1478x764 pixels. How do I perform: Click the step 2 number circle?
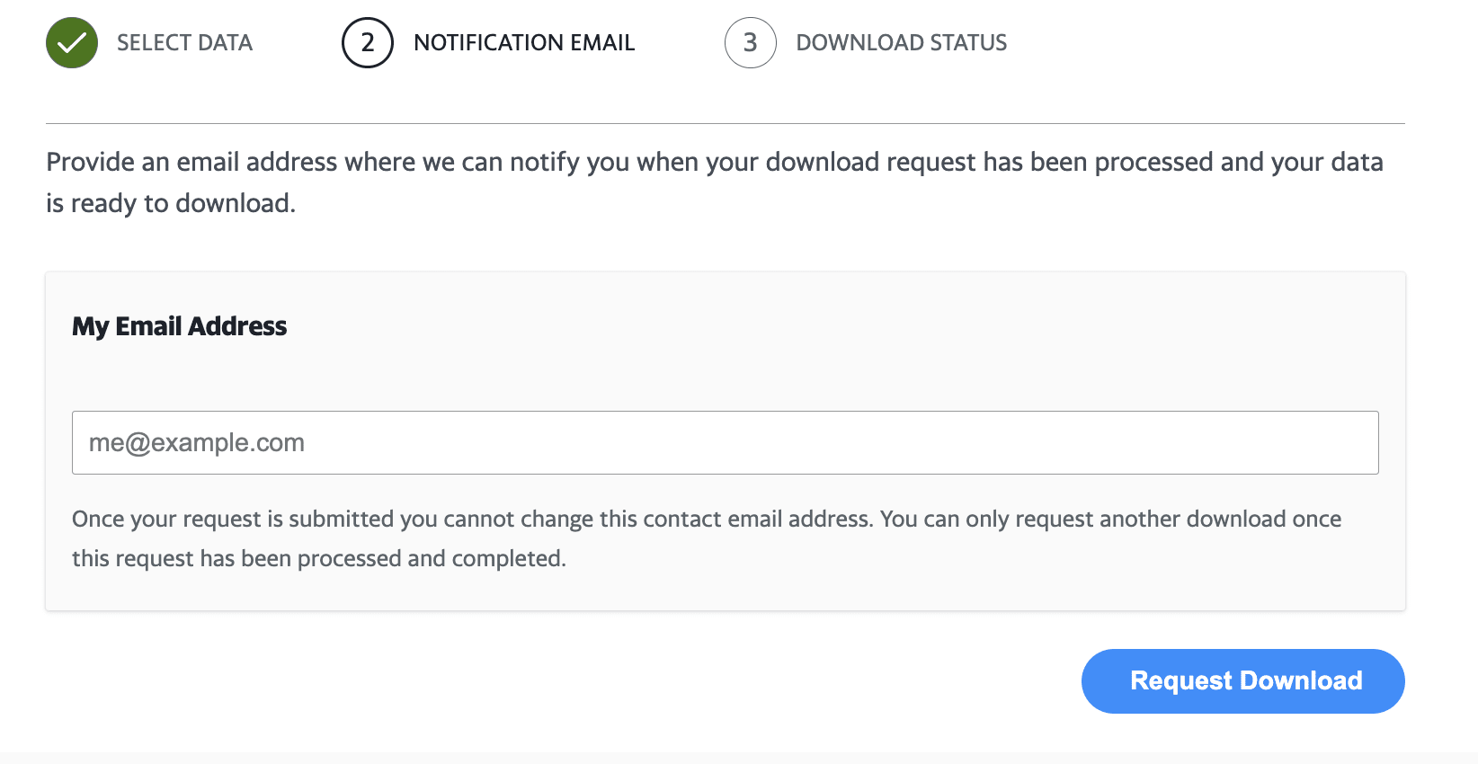point(367,43)
